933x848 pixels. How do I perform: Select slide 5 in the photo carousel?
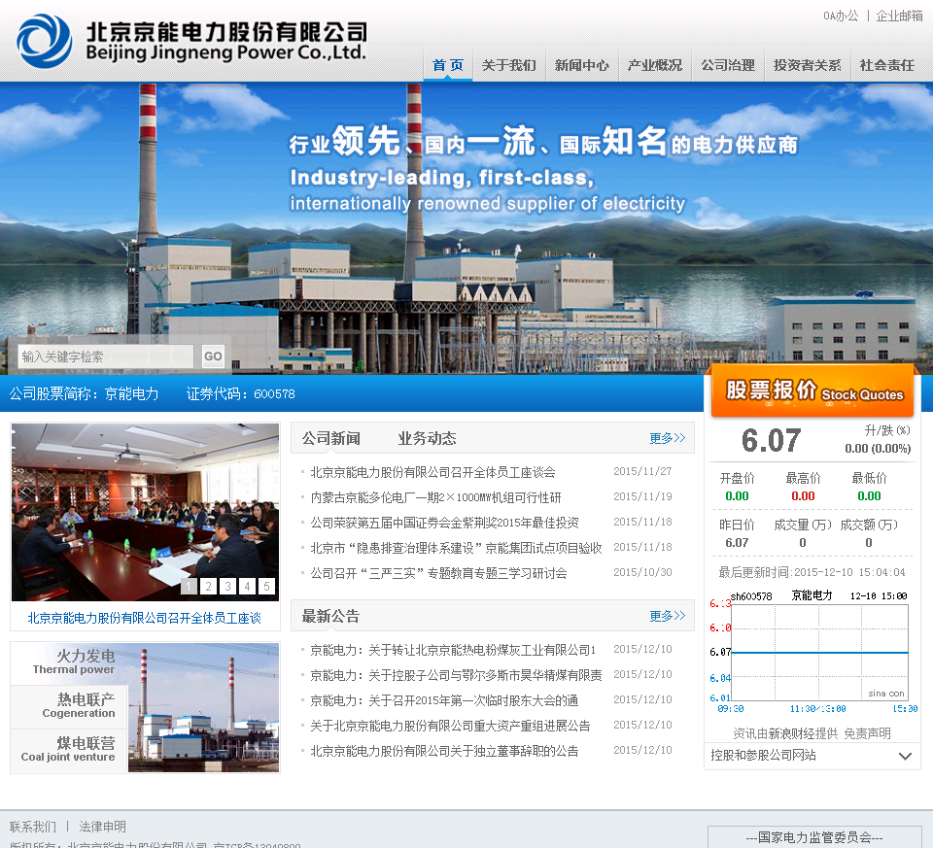266,587
